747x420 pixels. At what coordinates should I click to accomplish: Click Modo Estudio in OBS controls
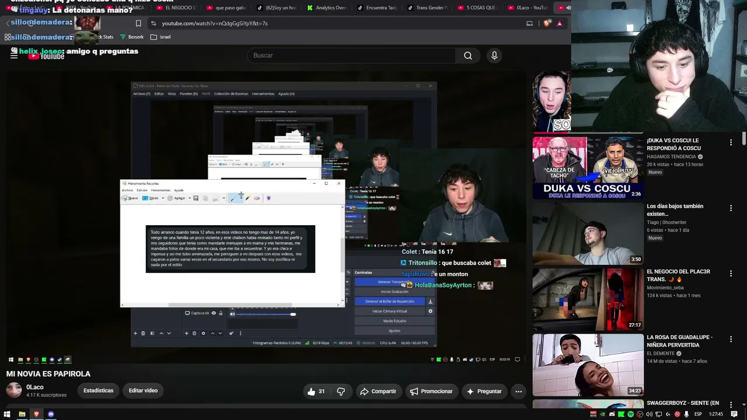pos(395,321)
